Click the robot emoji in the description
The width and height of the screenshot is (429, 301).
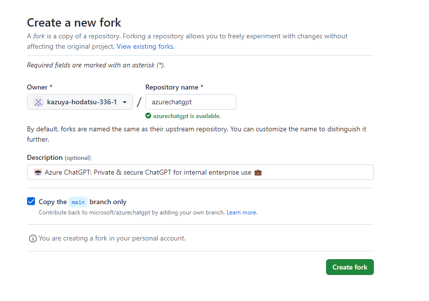pos(38,173)
